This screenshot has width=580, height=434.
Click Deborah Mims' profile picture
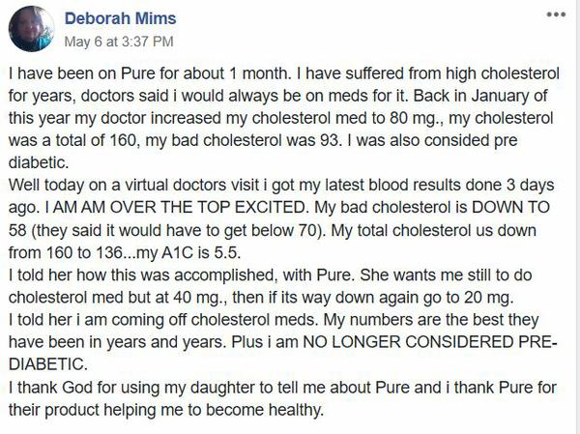tap(32, 30)
